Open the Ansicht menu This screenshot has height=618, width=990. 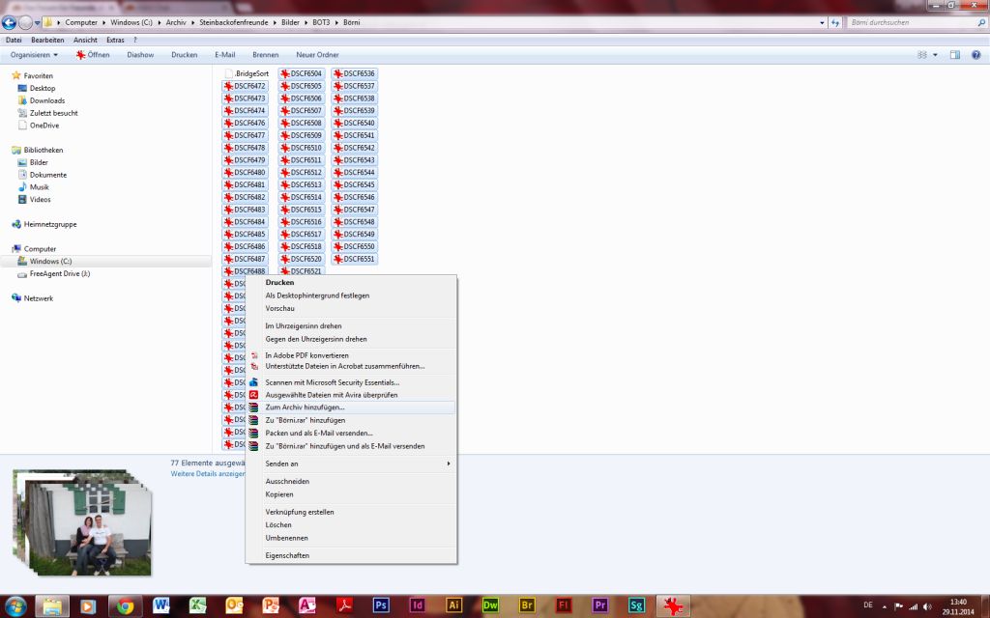[85, 40]
